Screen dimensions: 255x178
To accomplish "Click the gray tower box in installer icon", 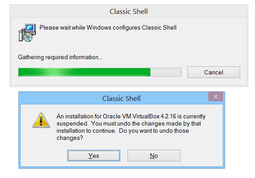I will pos(21,35).
